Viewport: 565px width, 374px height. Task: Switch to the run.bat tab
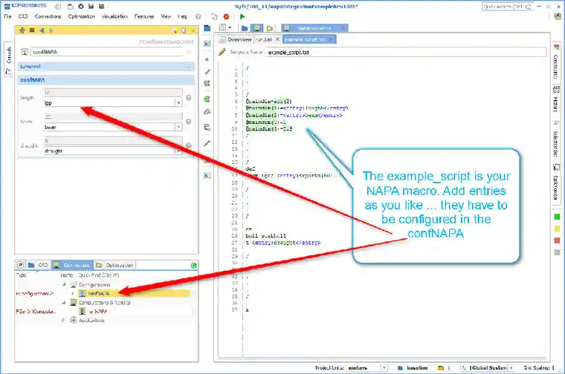tap(264, 39)
